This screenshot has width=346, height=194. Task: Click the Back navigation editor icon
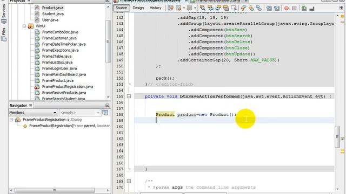178,8
